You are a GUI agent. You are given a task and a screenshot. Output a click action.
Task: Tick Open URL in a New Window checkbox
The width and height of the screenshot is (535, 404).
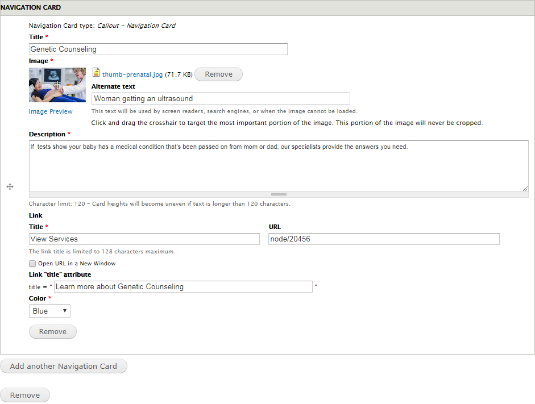point(32,264)
